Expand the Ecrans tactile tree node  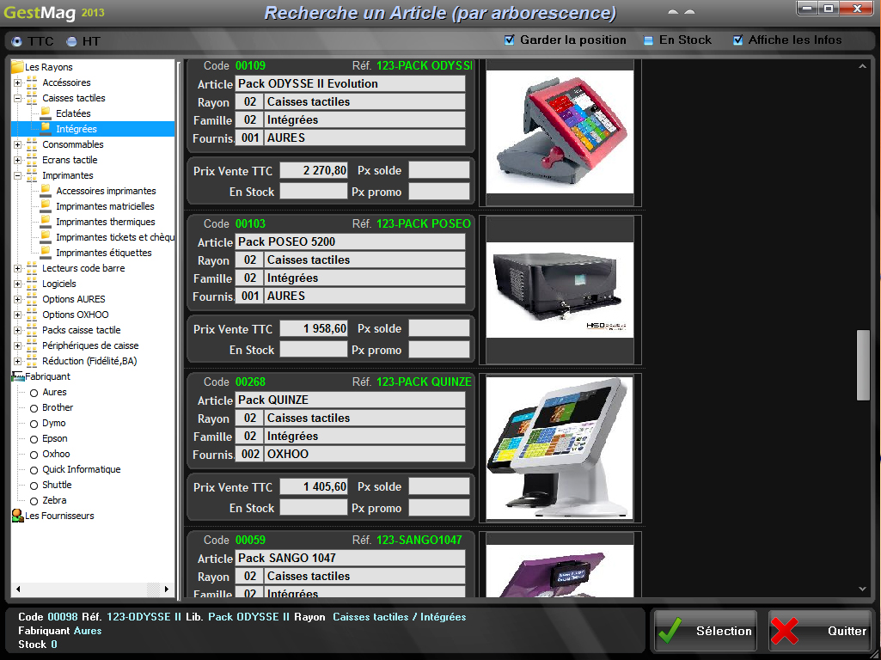point(17,160)
